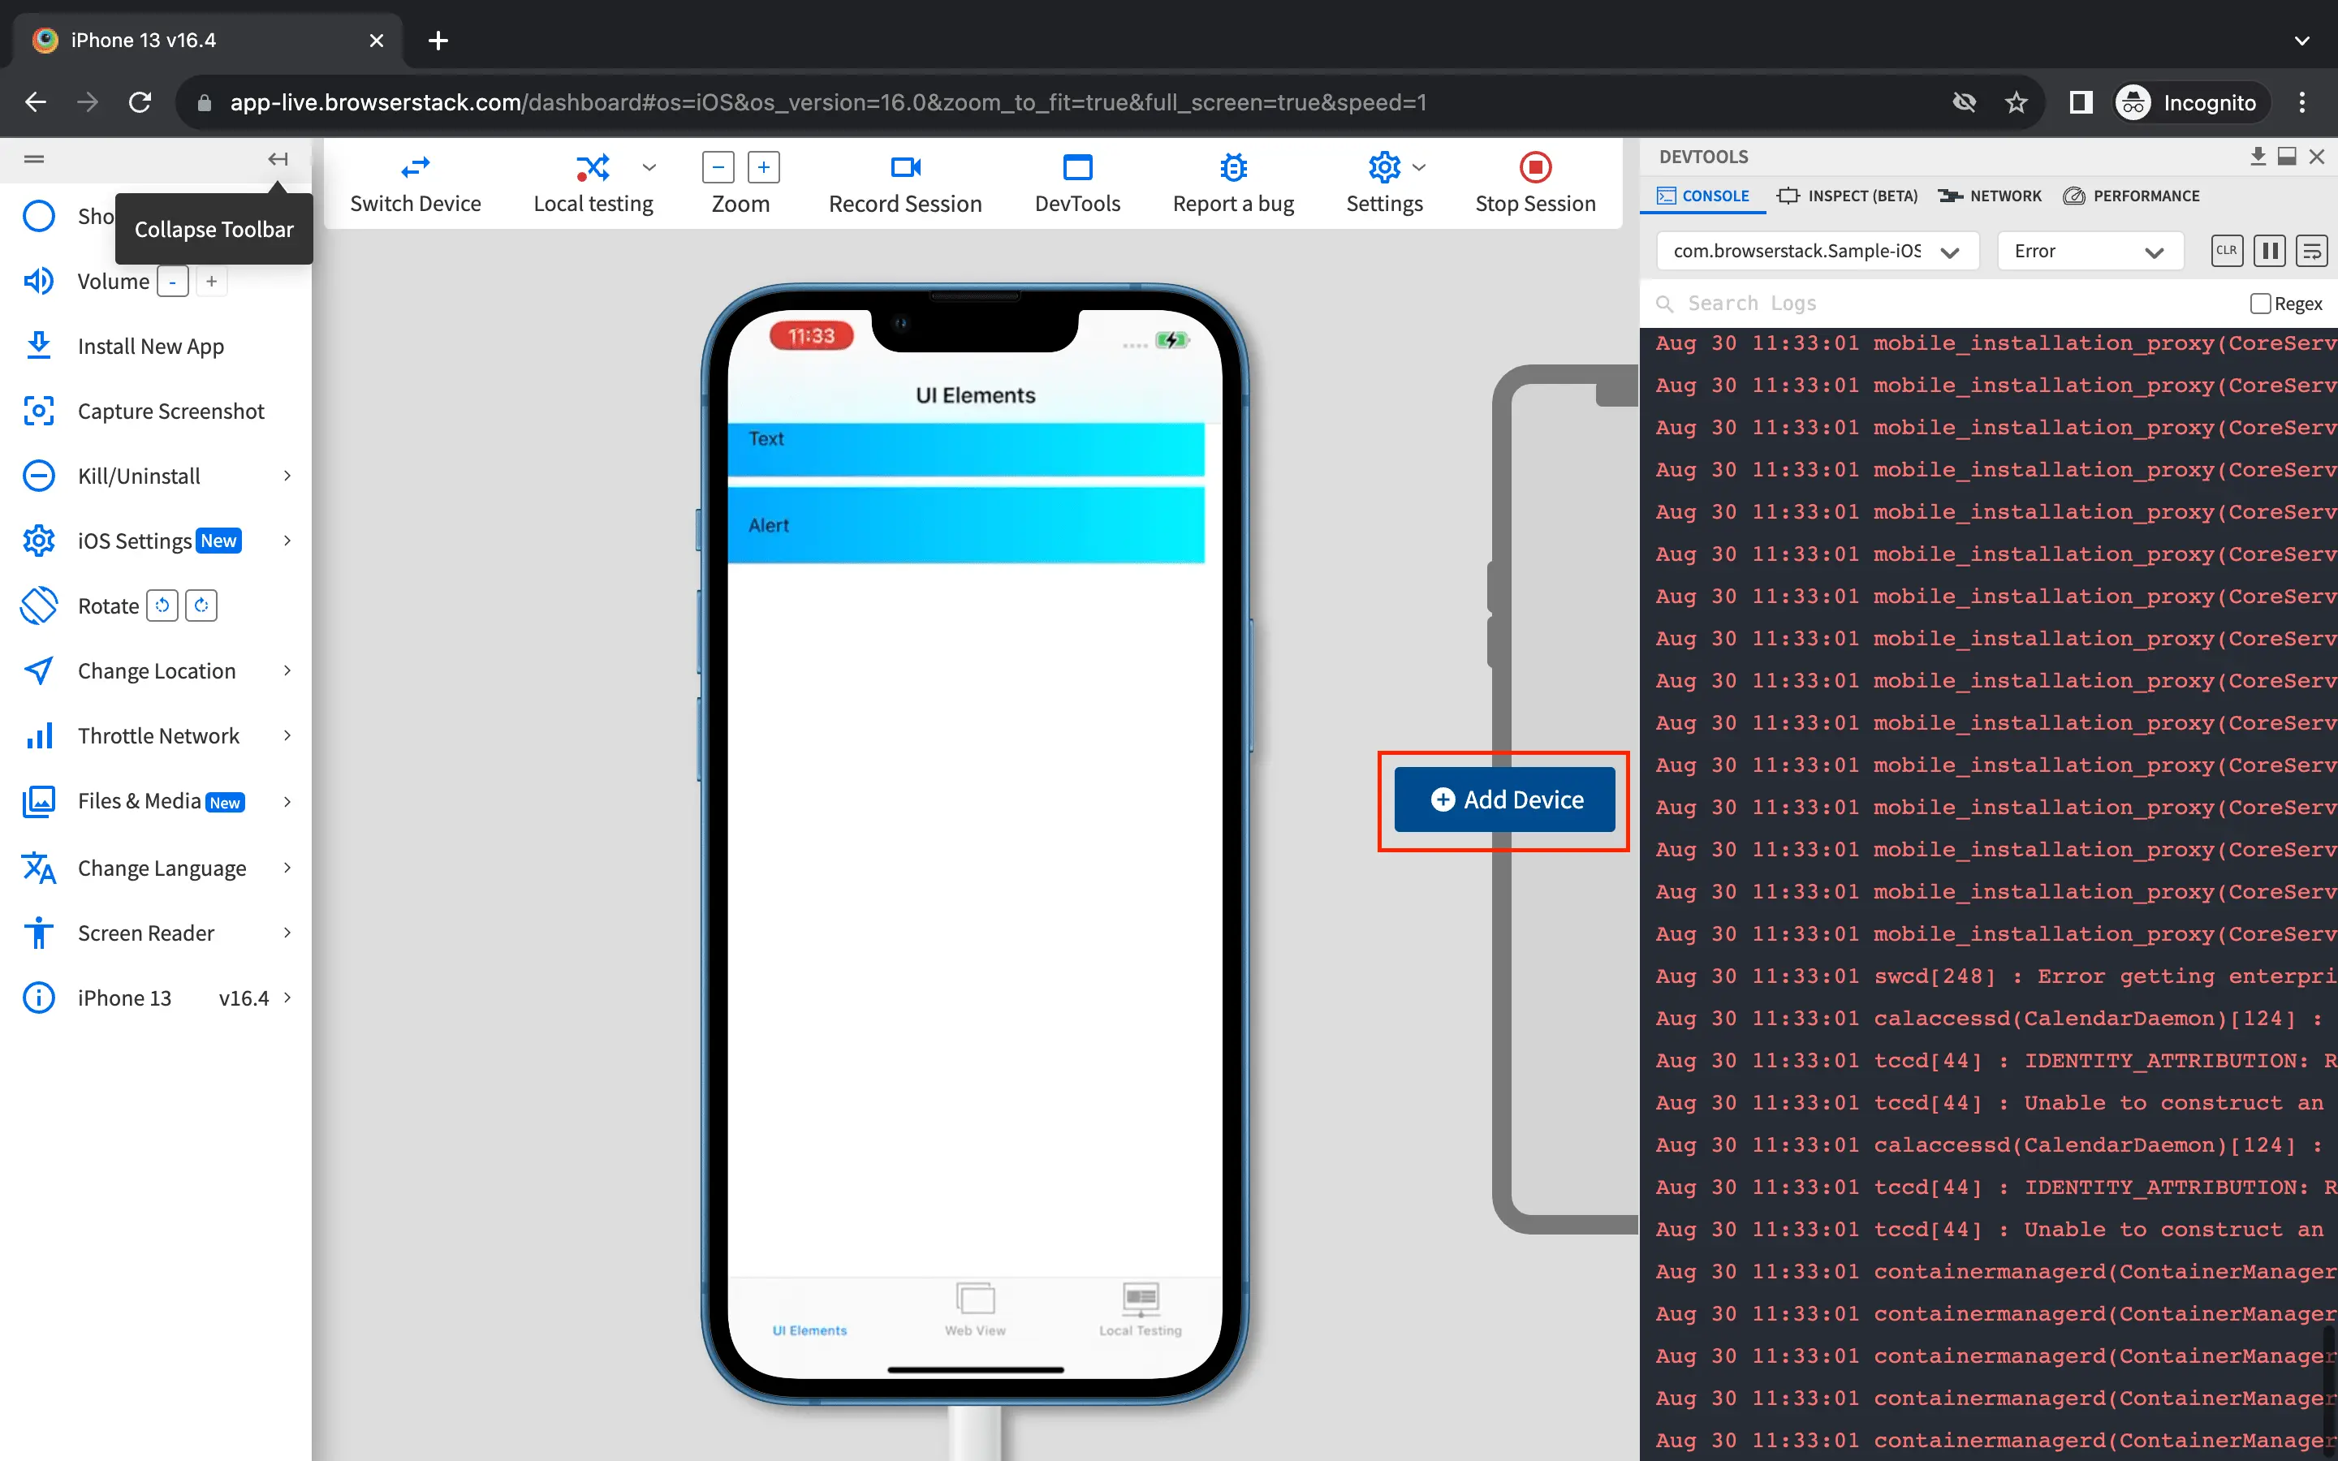The height and width of the screenshot is (1461, 2338).
Task: Show iPhone 13 v16.4 device info
Action: [157, 998]
